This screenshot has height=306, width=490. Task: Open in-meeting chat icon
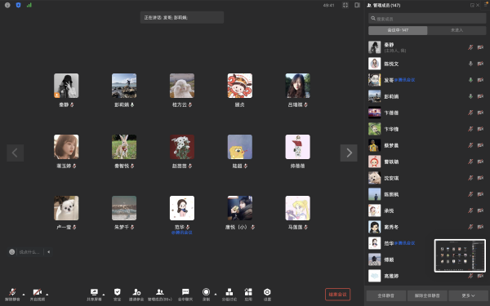(x=185, y=295)
